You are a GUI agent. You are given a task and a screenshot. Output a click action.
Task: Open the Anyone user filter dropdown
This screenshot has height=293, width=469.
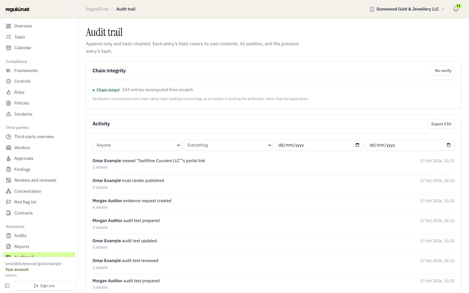[137, 145]
